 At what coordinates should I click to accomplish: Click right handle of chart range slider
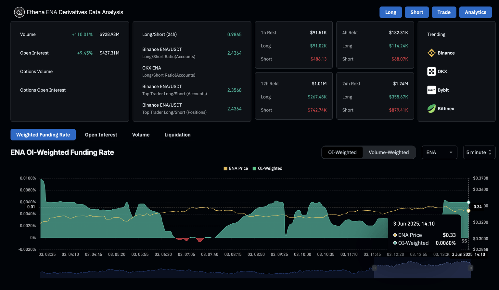471,268
